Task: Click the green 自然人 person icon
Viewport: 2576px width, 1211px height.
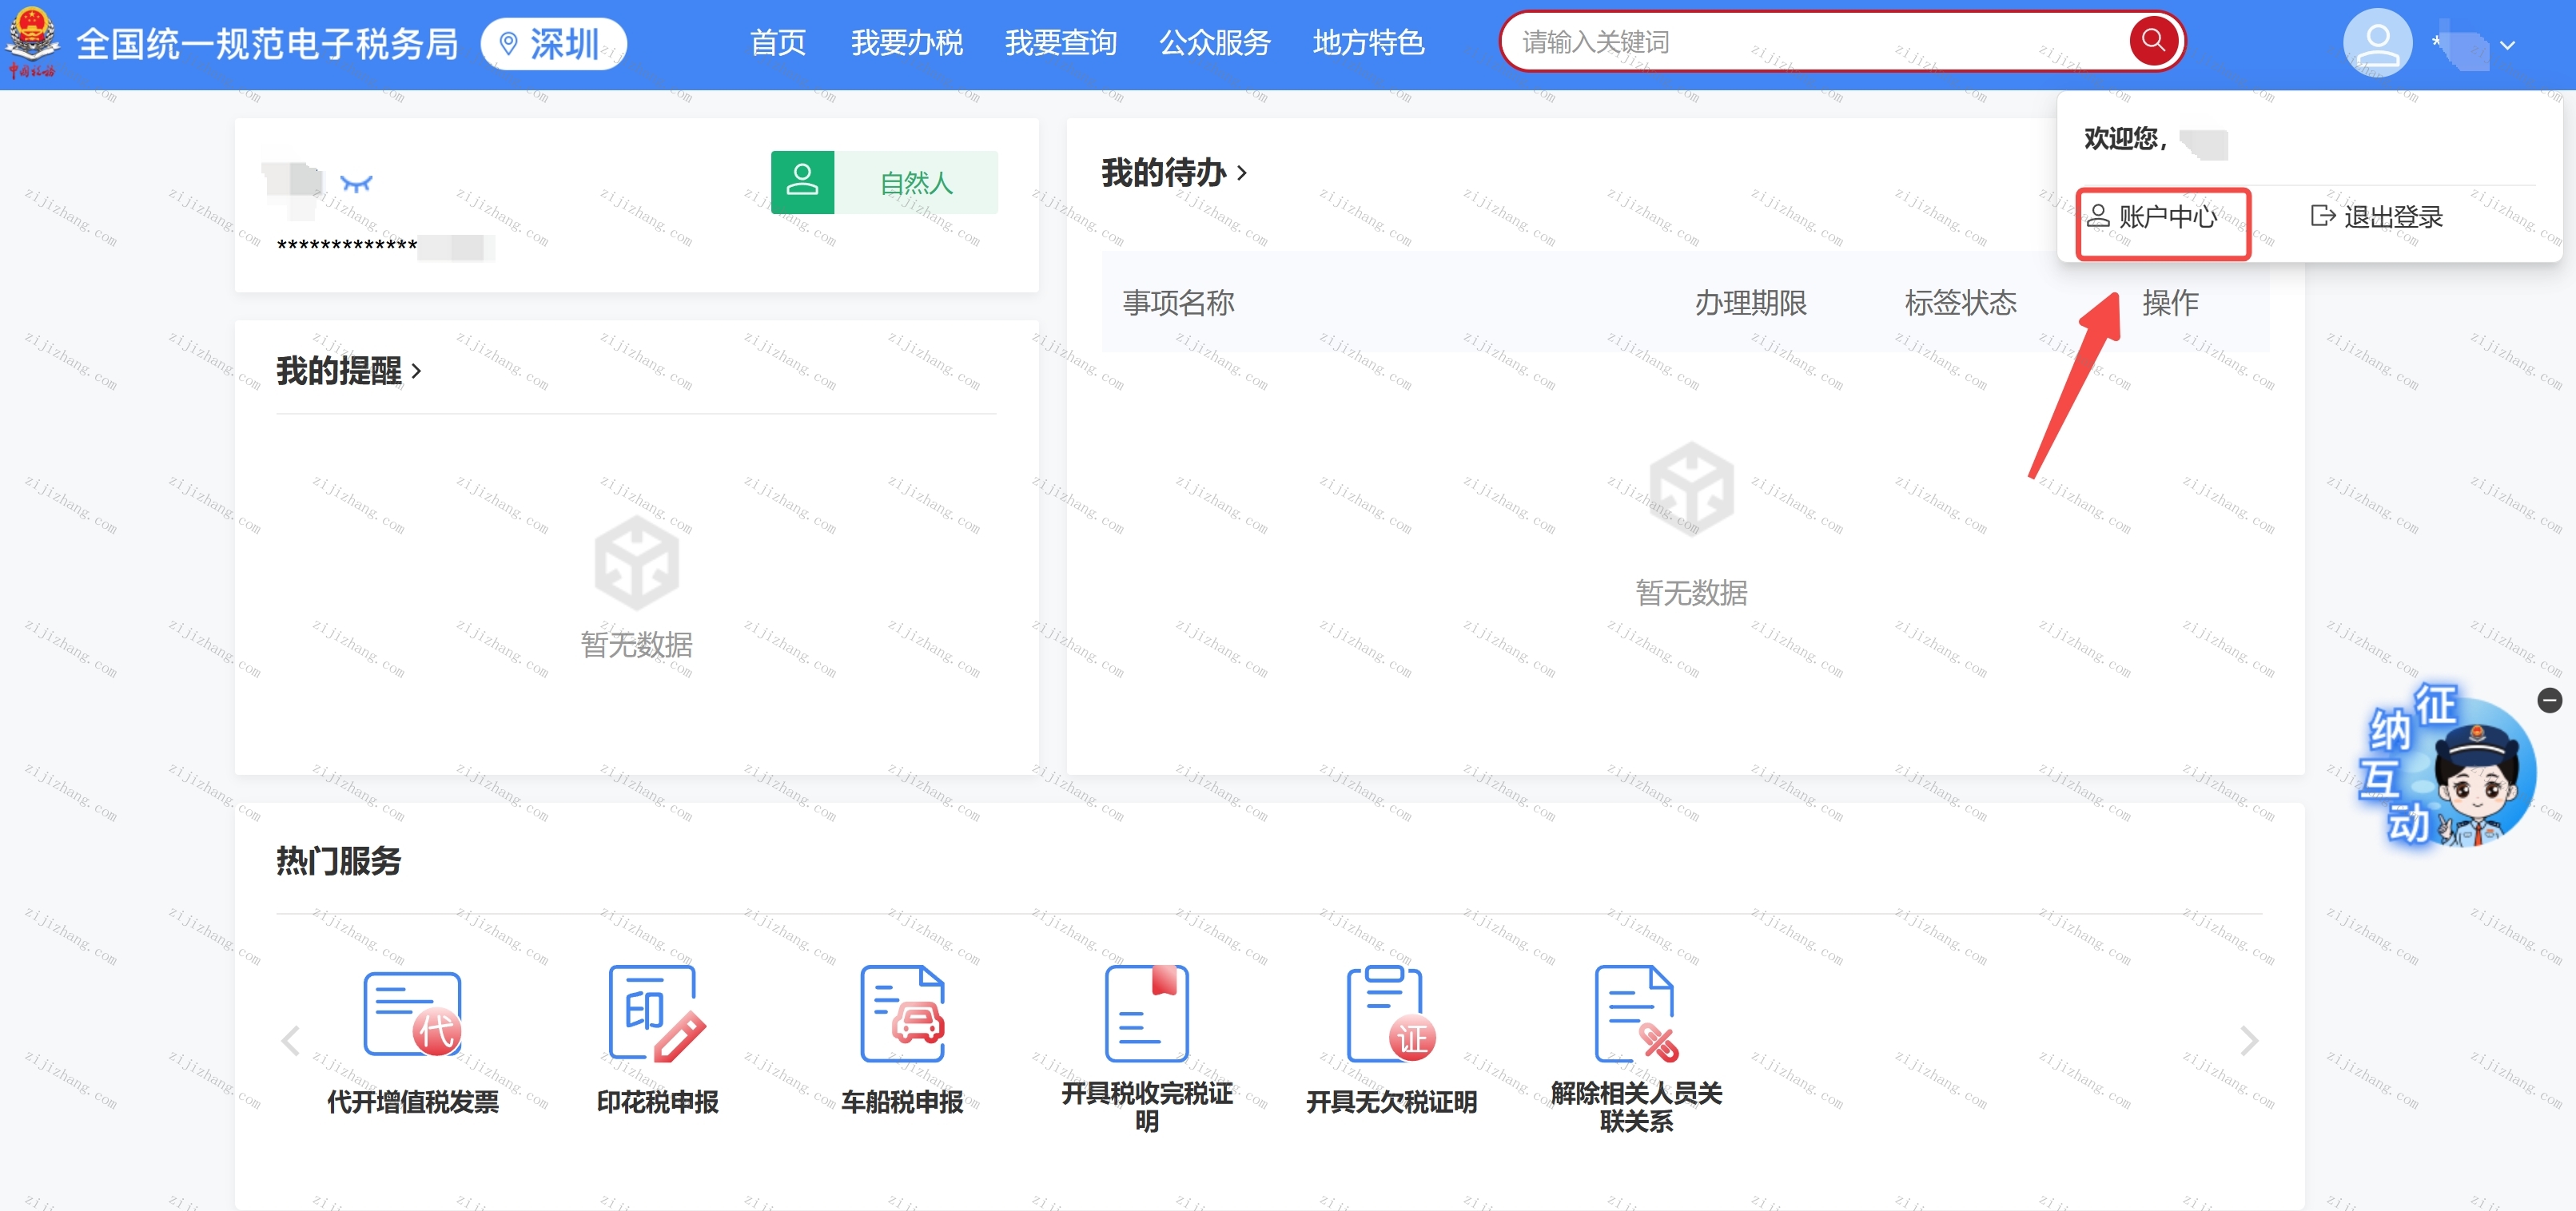Action: pyautogui.click(x=802, y=182)
